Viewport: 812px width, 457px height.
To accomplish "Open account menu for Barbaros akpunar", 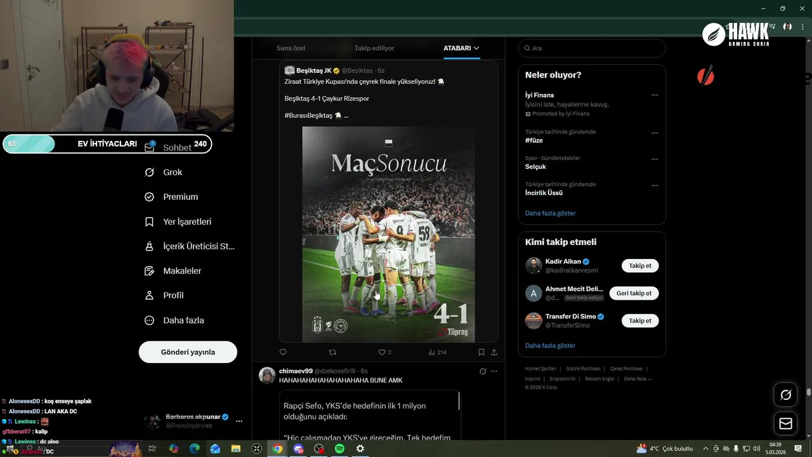I will (x=239, y=421).
